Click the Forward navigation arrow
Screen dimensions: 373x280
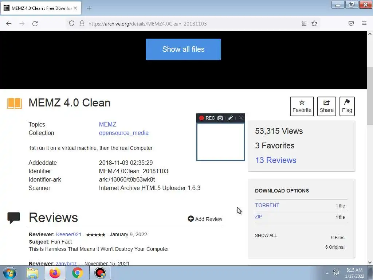point(22,24)
